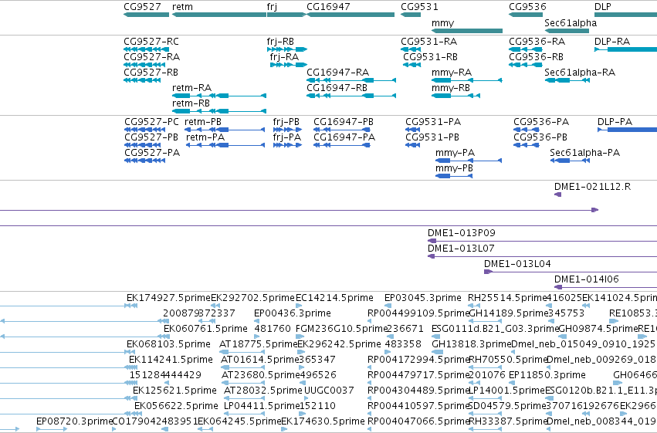The width and height of the screenshot is (657, 433).
Task: Click the DME1-021L12.R BAC label
Action: pos(592,187)
